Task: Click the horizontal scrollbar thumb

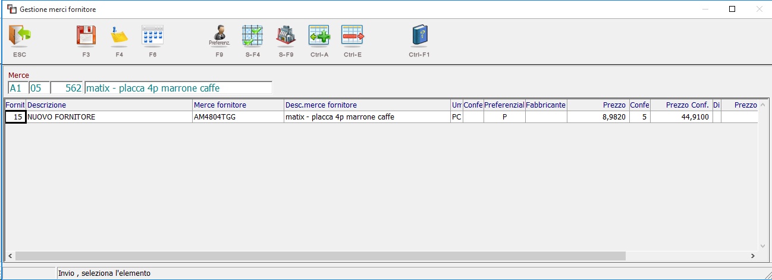Action: (x=321, y=256)
